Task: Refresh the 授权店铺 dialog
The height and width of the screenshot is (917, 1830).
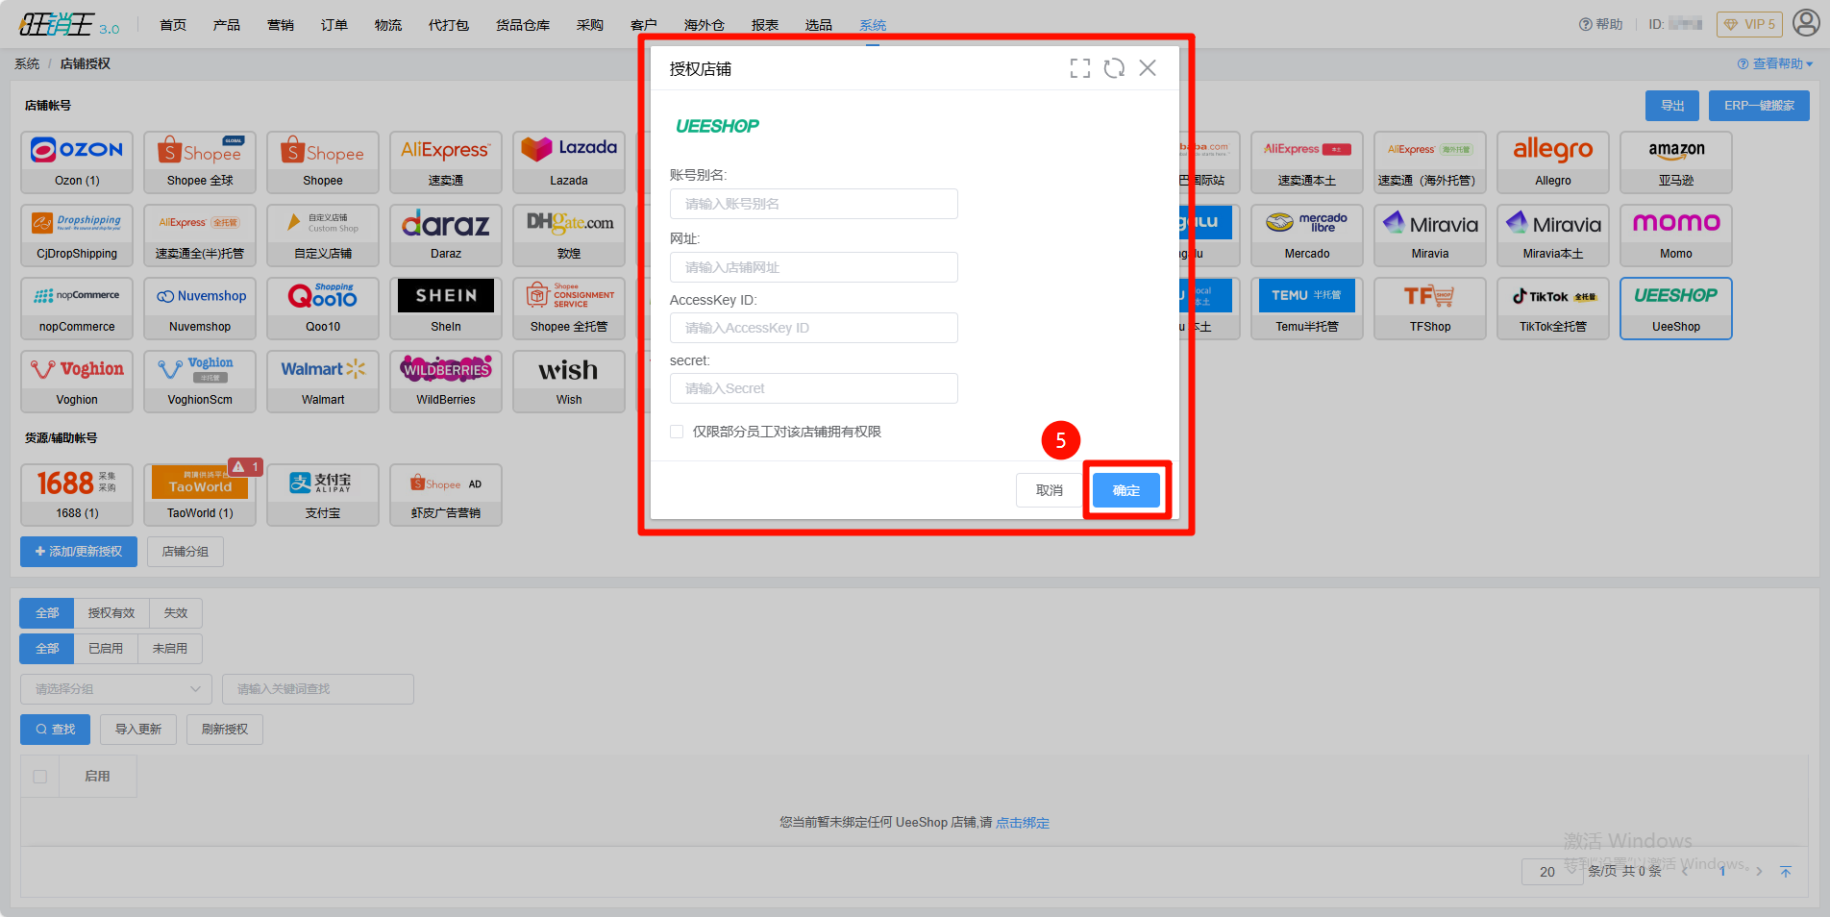Action: [1114, 68]
